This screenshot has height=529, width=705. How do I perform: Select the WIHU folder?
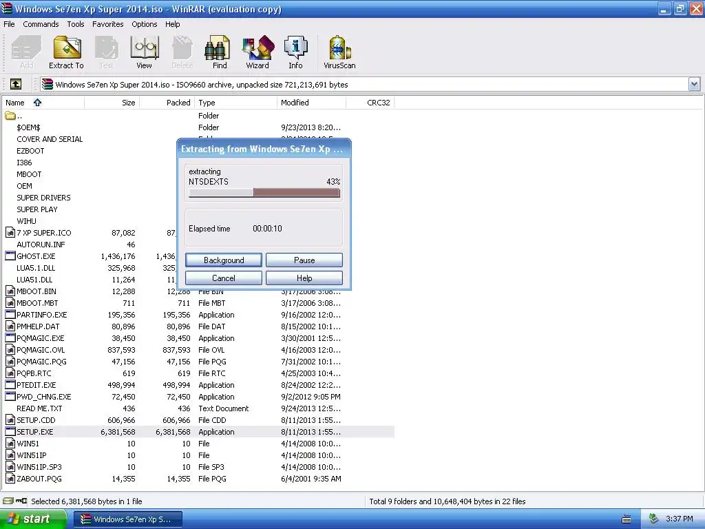pos(26,221)
